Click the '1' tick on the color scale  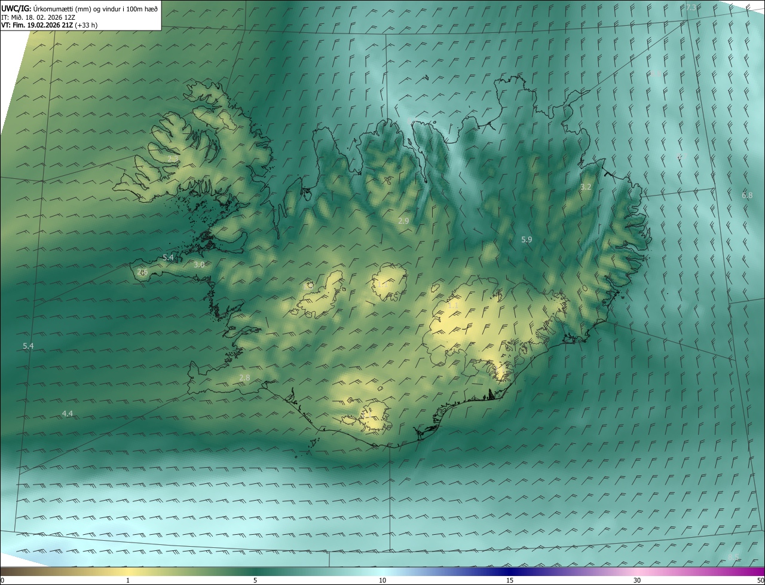pos(128,580)
